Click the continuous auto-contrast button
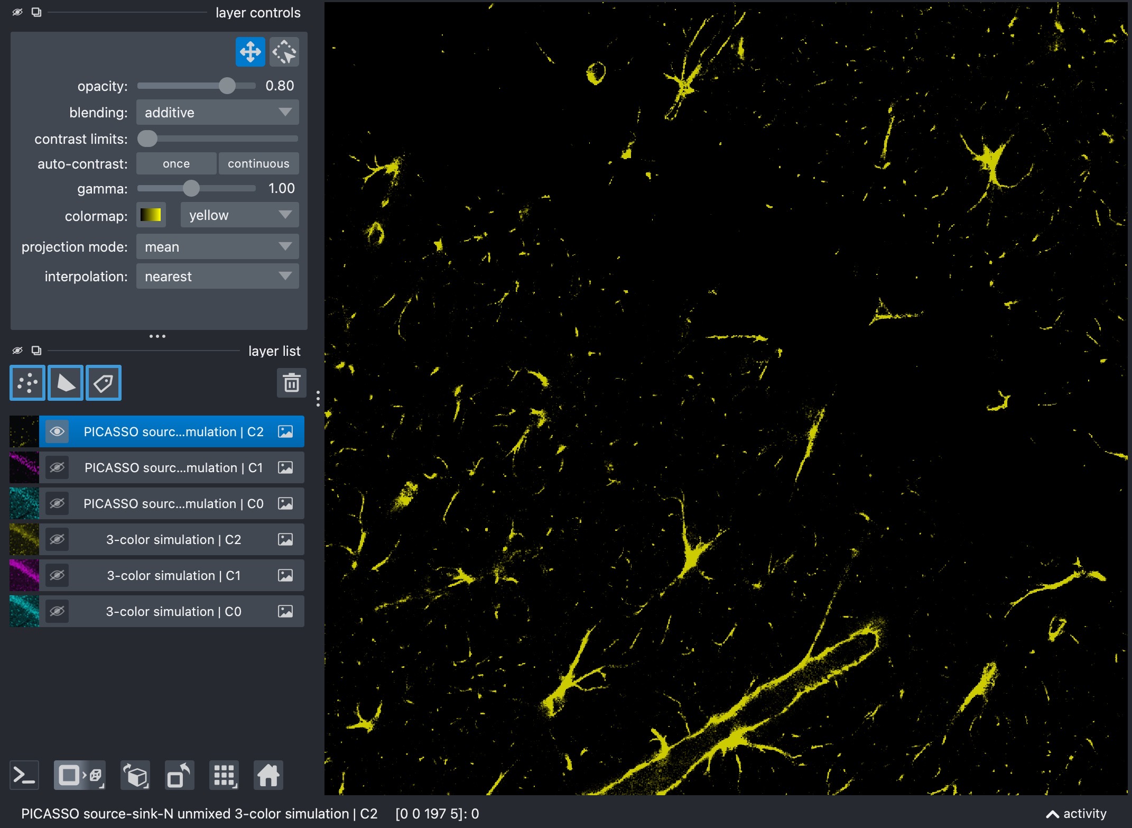 tap(258, 164)
